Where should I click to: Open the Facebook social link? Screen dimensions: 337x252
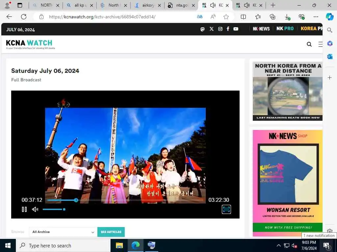(228, 29)
